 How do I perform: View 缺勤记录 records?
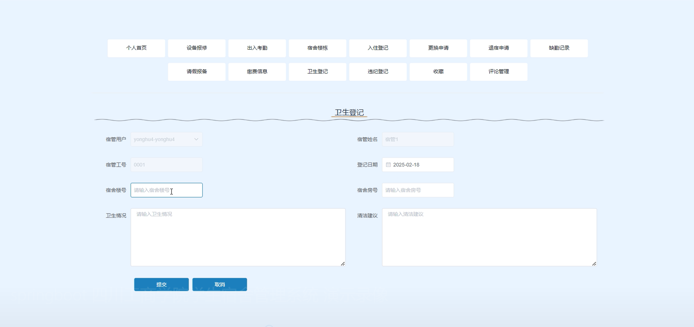click(x=559, y=48)
